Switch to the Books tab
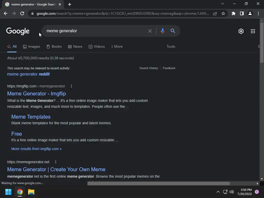 [54, 47]
